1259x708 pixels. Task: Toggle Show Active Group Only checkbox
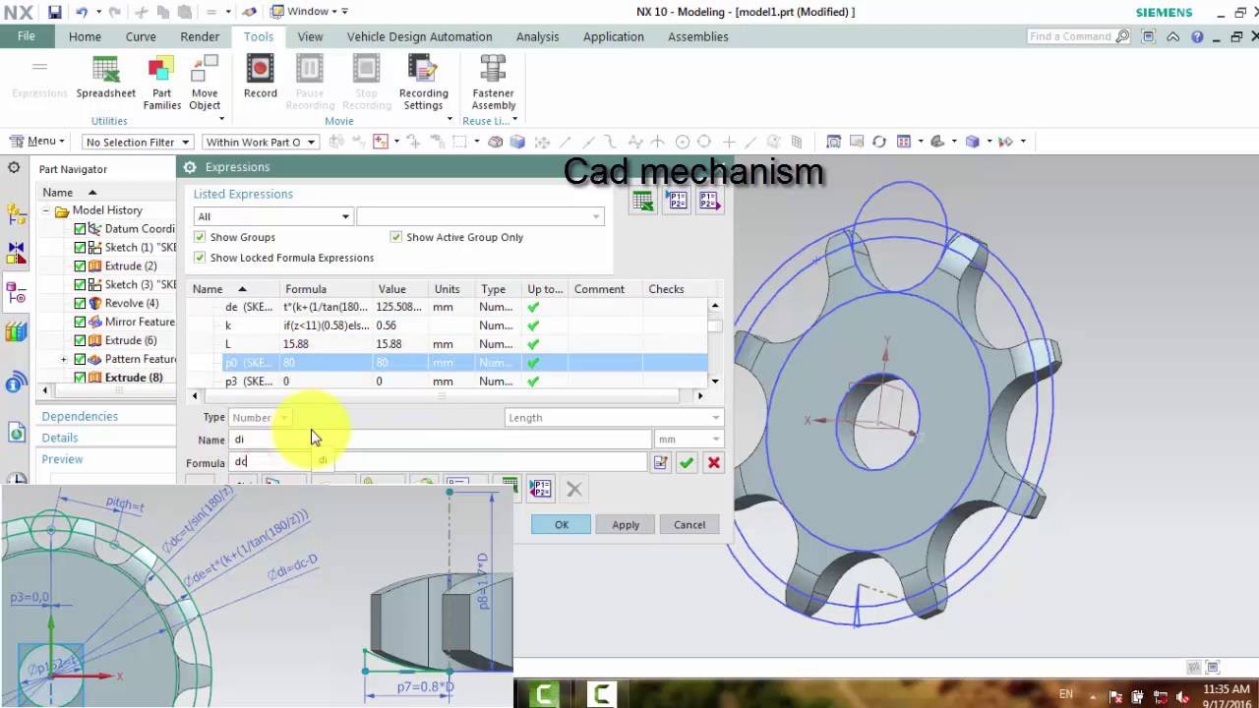pyautogui.click(x=395, y=237)
